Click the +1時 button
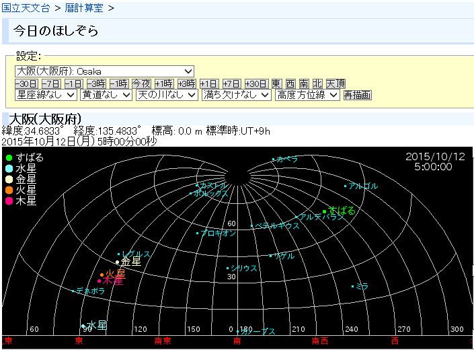 coord(164,83)
